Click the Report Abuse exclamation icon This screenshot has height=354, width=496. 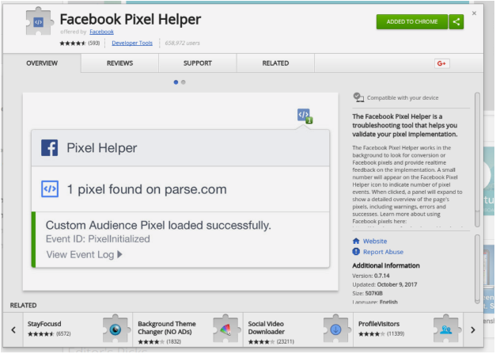(x=356, y=252)
